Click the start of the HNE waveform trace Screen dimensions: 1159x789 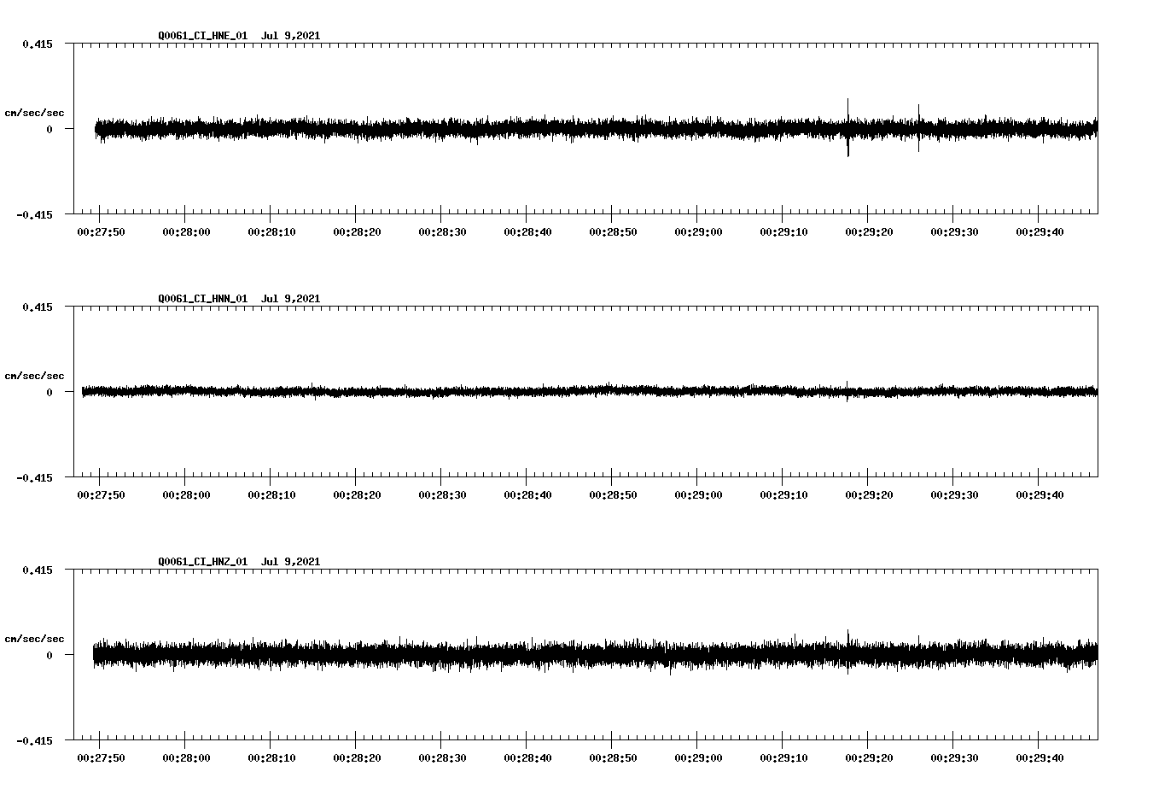(96, 128)
